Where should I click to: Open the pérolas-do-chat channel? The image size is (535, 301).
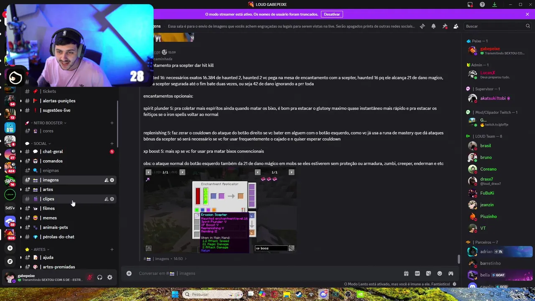(x=69, y=237)
